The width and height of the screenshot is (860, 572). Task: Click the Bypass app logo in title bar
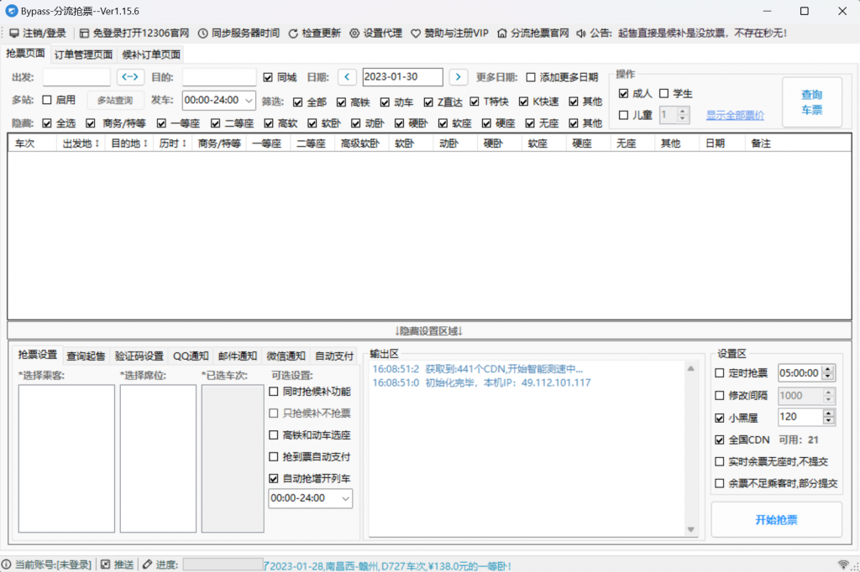(11, 11)
